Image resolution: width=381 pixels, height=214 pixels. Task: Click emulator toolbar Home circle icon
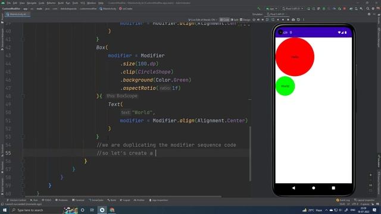click(283, 20)
